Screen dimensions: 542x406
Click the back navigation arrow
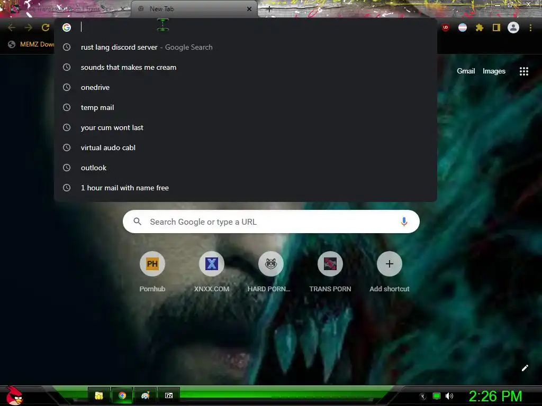point(12,27)
